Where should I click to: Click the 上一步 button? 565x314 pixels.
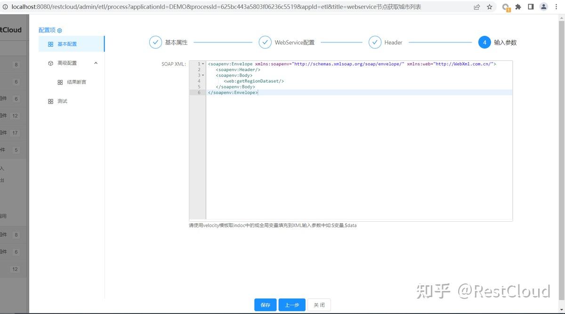click(292, 305)
